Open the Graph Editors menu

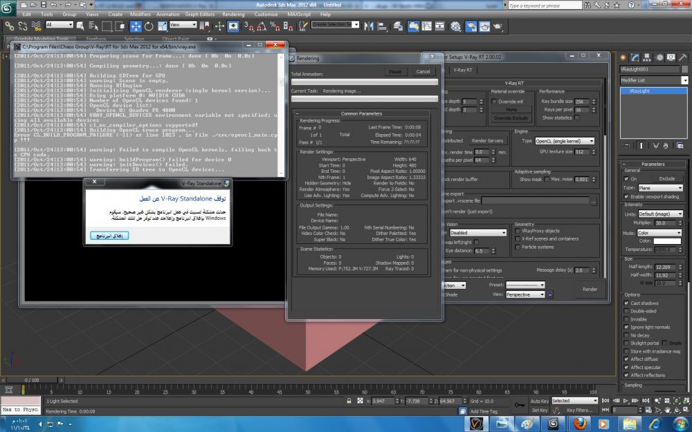[x=199, y=14]
